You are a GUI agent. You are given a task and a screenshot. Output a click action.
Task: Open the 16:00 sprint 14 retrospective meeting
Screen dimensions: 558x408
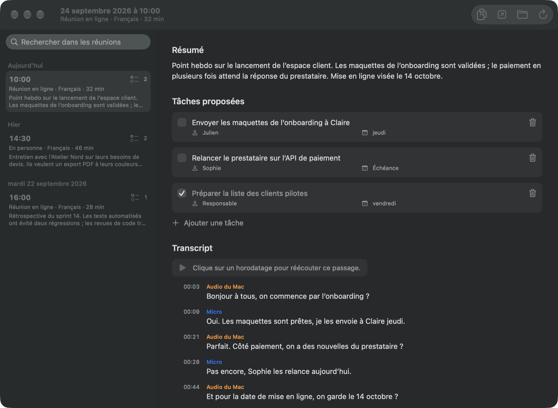78,209
